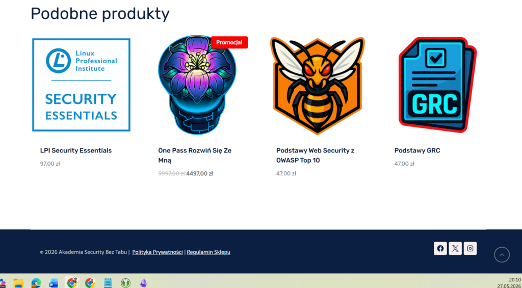Open One Pass Rozwiń Się Ze Mną title
Screen dimensions: 522x288
195,155
